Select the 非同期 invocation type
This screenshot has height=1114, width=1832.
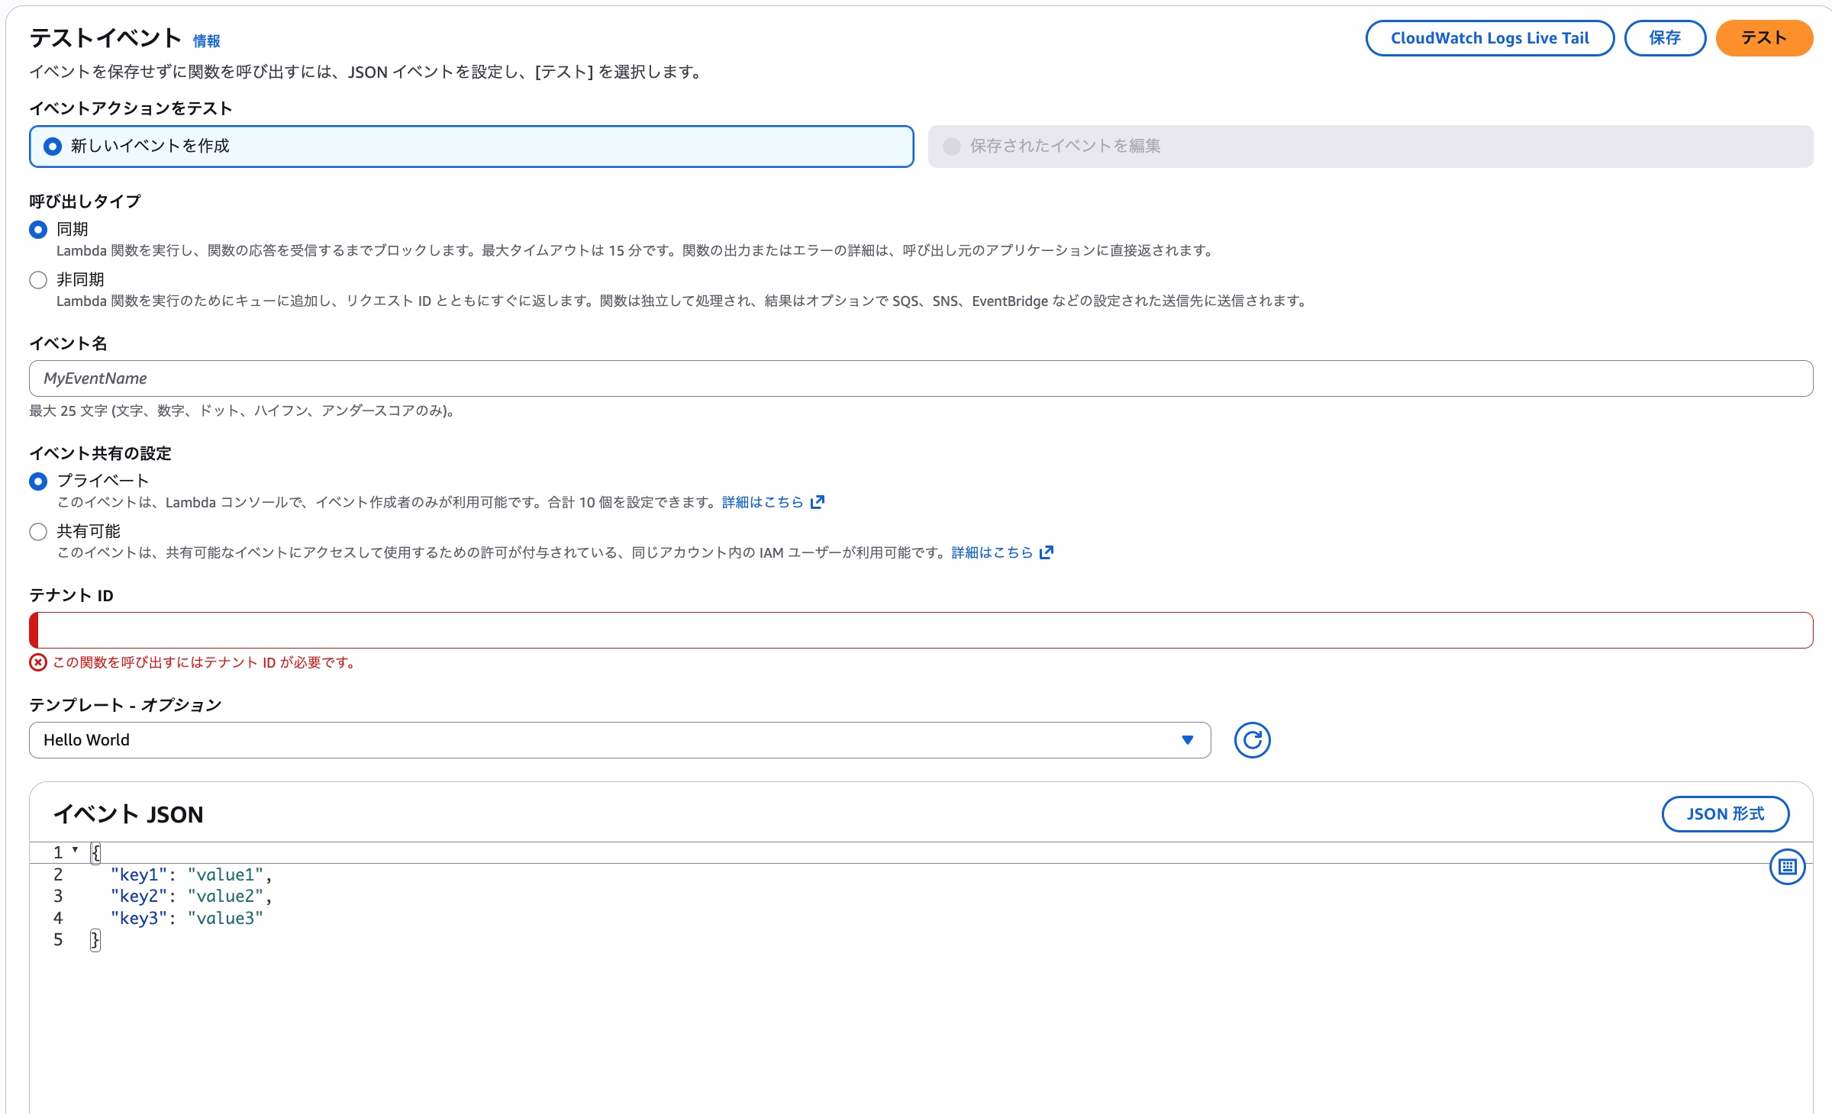(38, 279)
